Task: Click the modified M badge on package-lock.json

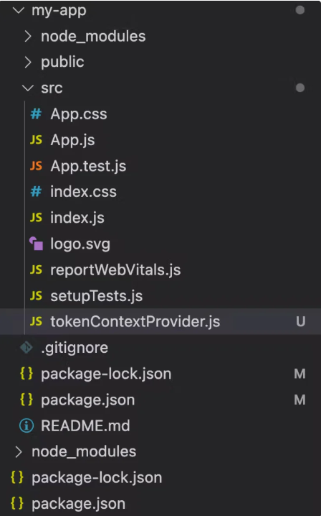Action: pos(300,374)
